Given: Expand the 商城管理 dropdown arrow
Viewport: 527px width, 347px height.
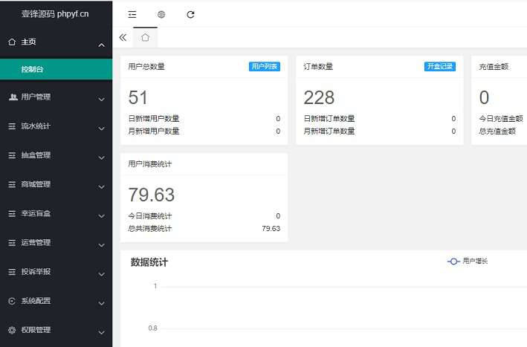Looking at the screenshot, I should (101, 186).
